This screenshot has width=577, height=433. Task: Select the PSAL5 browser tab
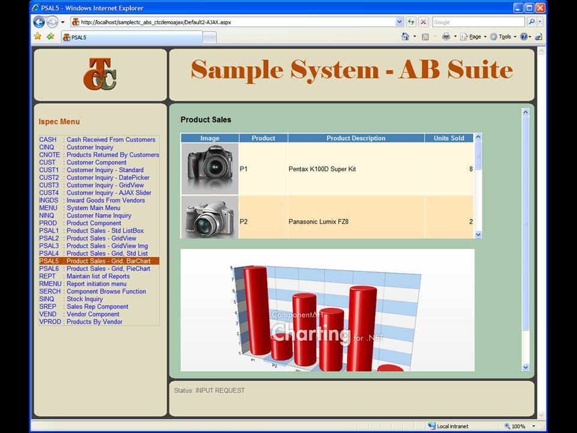coord(132,37)
